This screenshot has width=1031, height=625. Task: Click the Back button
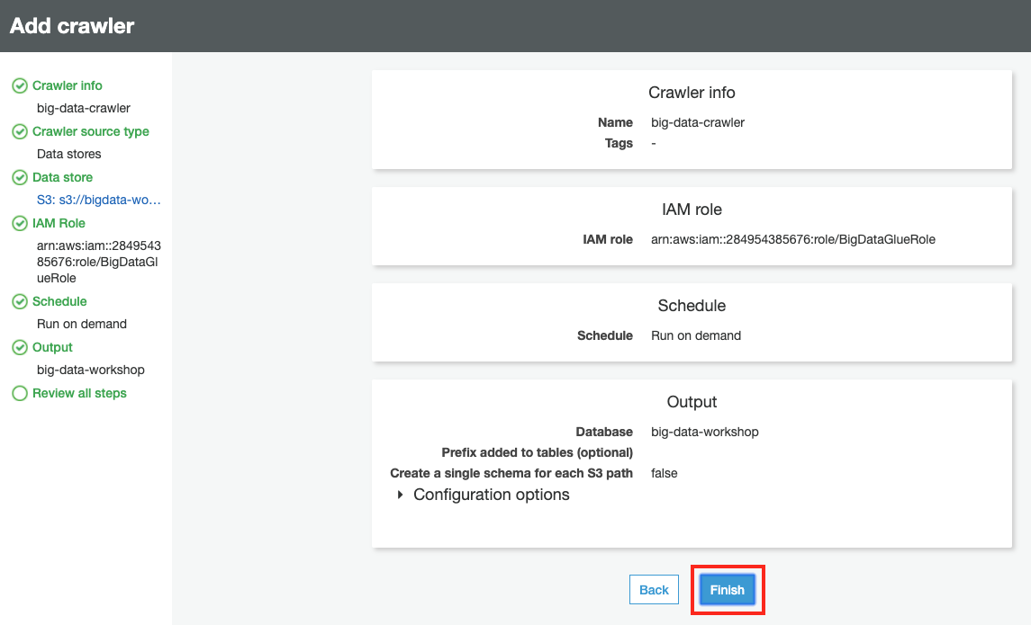pyautogui.click(x=654, y=590)
